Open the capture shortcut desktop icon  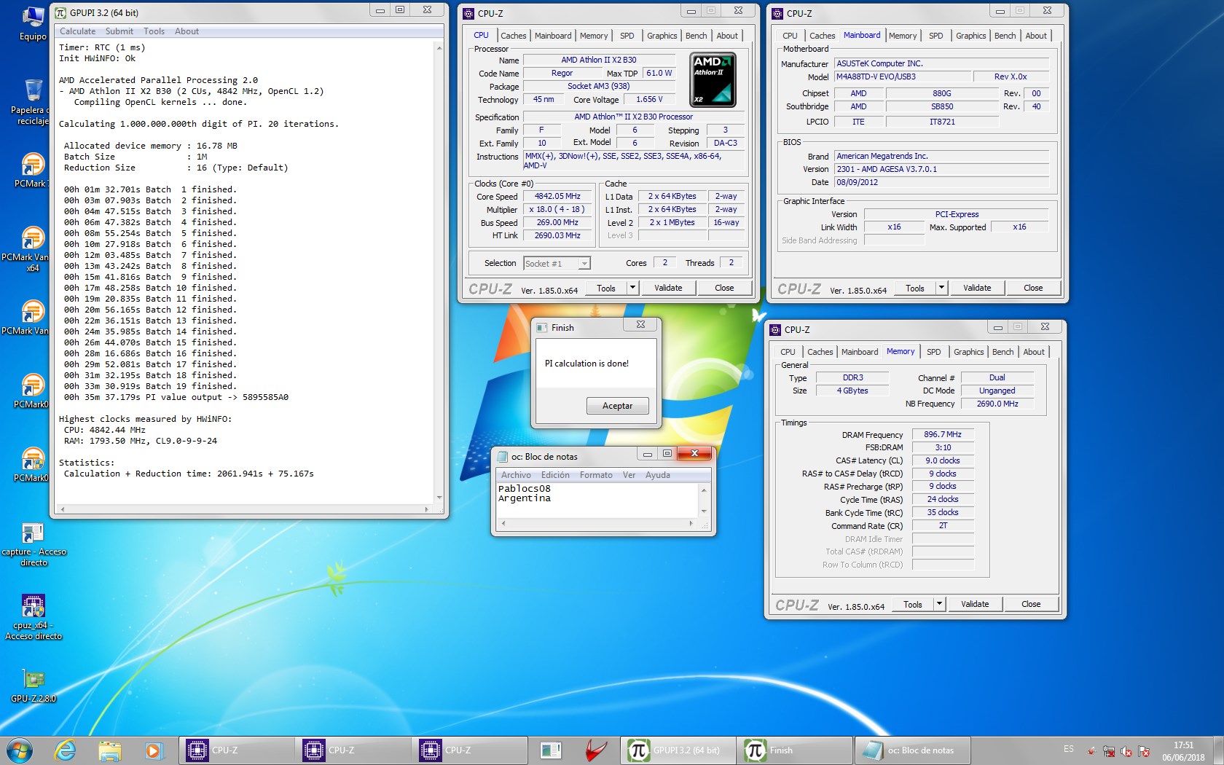[x=34, y=544]
